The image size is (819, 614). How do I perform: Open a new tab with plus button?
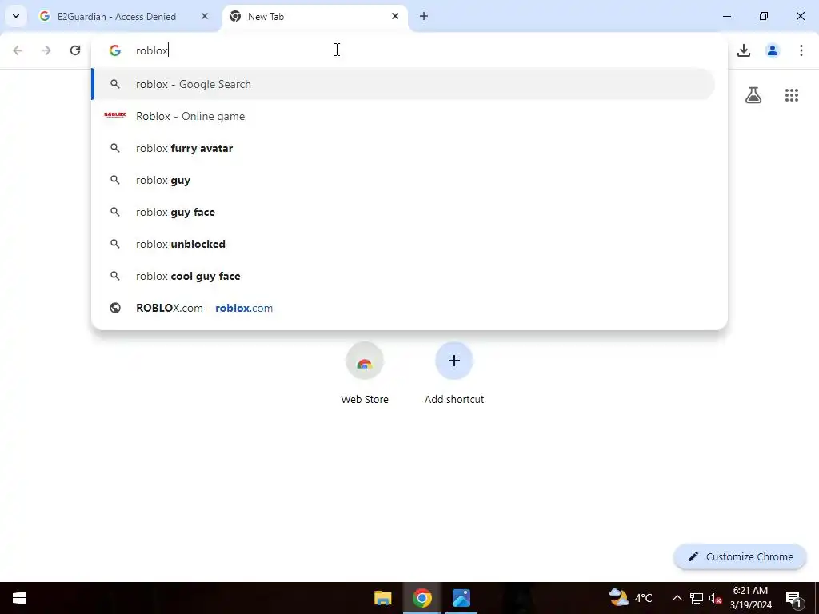click(424, 16)
